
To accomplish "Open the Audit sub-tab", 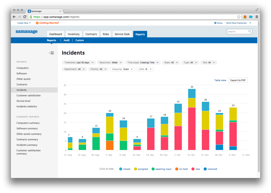I will coord(66,40).
